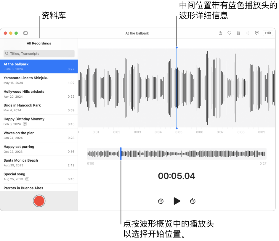The width and height of the screenshot is (279, 241).
Task: Click All Recordings library header
Action: 39,43
